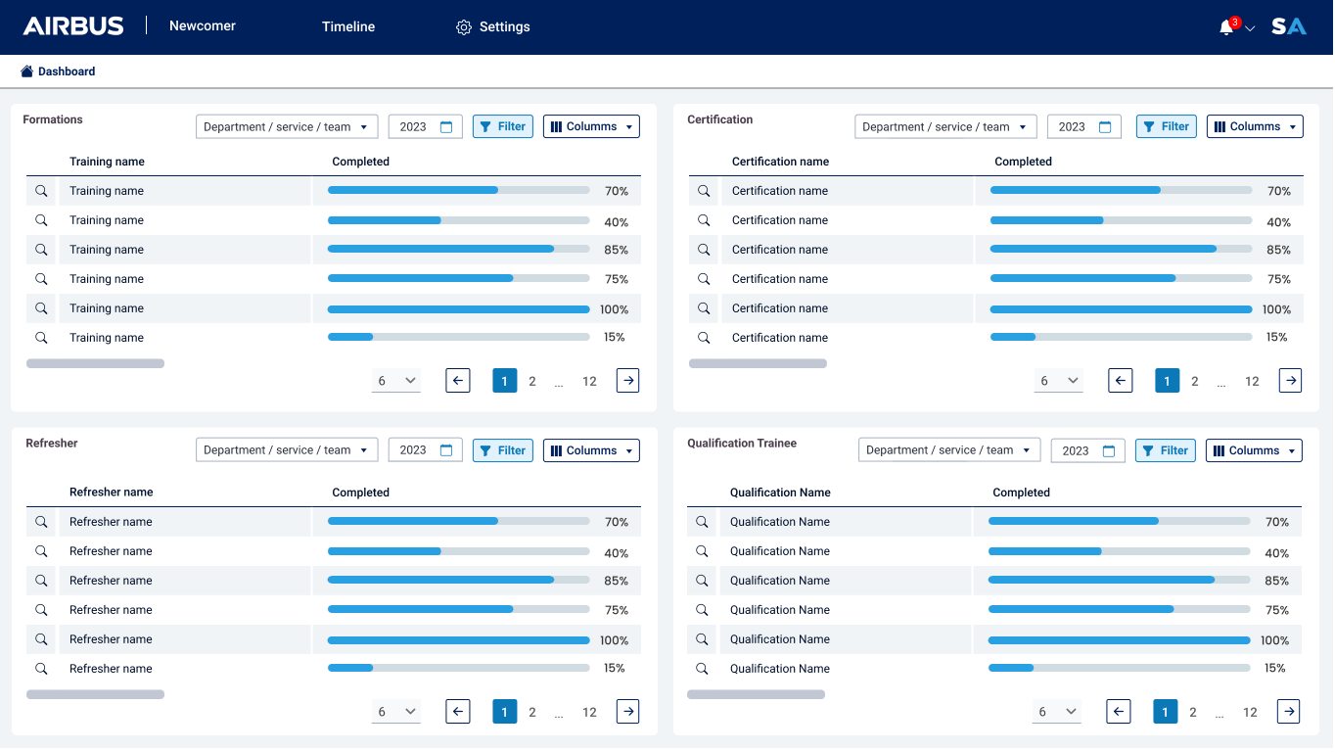Open the Timeline menu item
1335x752 pixels.
[x=348, y=26]
